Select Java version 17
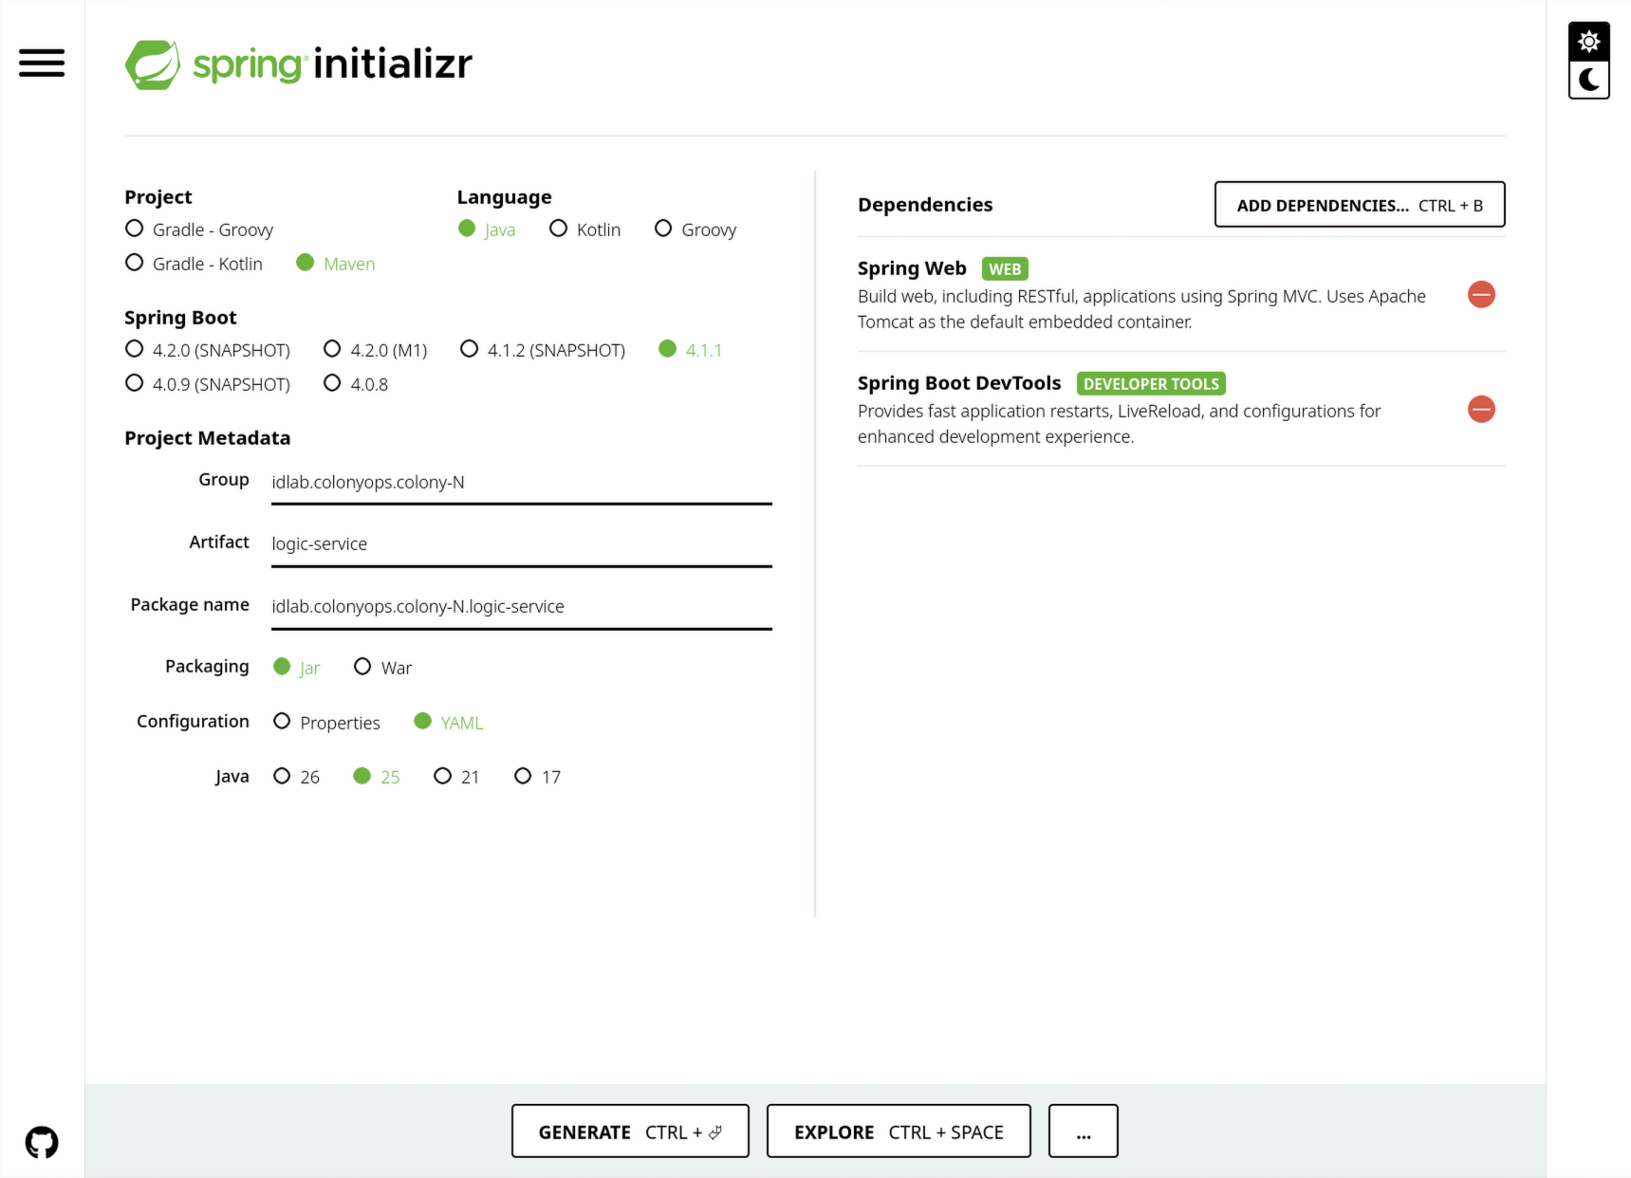 click(537, 777)
